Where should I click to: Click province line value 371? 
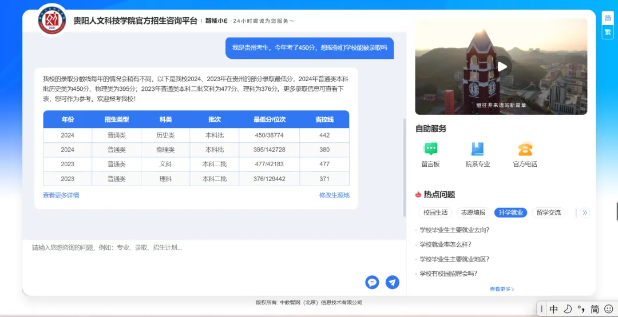click(x=324, y=179)
